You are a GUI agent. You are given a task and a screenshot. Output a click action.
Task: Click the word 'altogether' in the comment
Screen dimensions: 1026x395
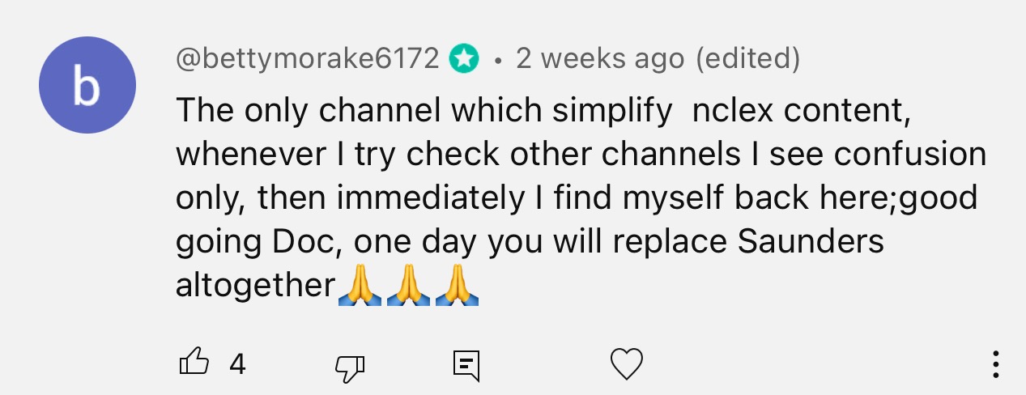coord(256,287)
